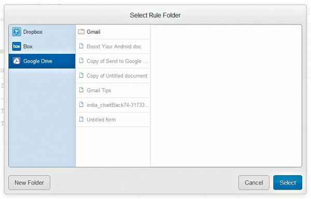Select Google Drive in the sidebar
This screenshot has width=311, height=199.
[42, 61]
